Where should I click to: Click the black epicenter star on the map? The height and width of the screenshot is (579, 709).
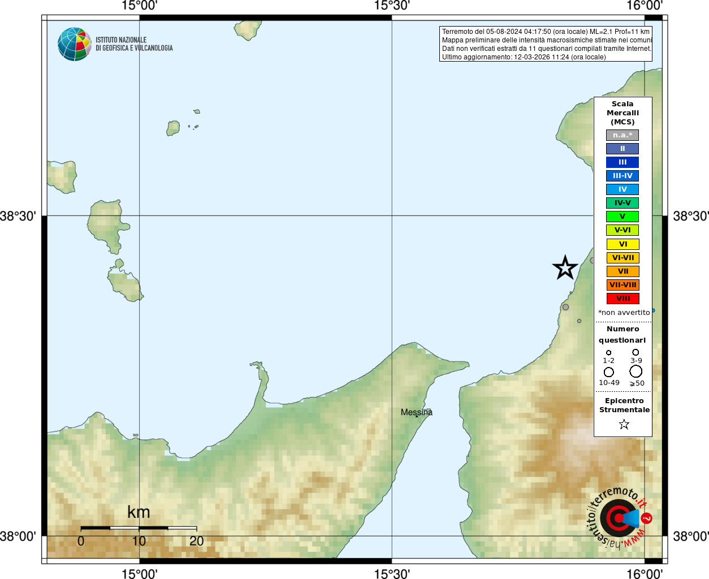[x=565, y=267]
